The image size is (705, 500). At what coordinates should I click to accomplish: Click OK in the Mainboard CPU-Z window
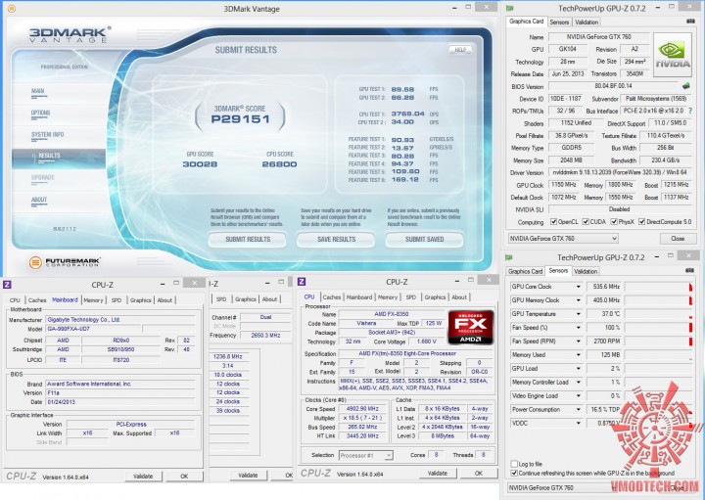tap(184, 477)
